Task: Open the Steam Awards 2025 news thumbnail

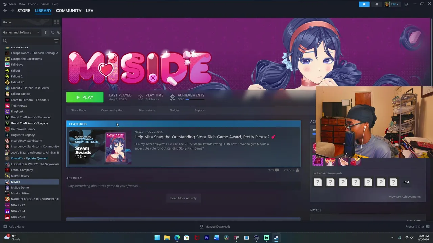Action: point(100,147)
